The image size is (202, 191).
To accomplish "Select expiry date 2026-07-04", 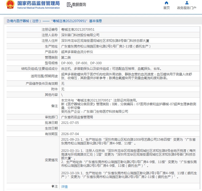I will pyautogui.click(x=70, y=134).
